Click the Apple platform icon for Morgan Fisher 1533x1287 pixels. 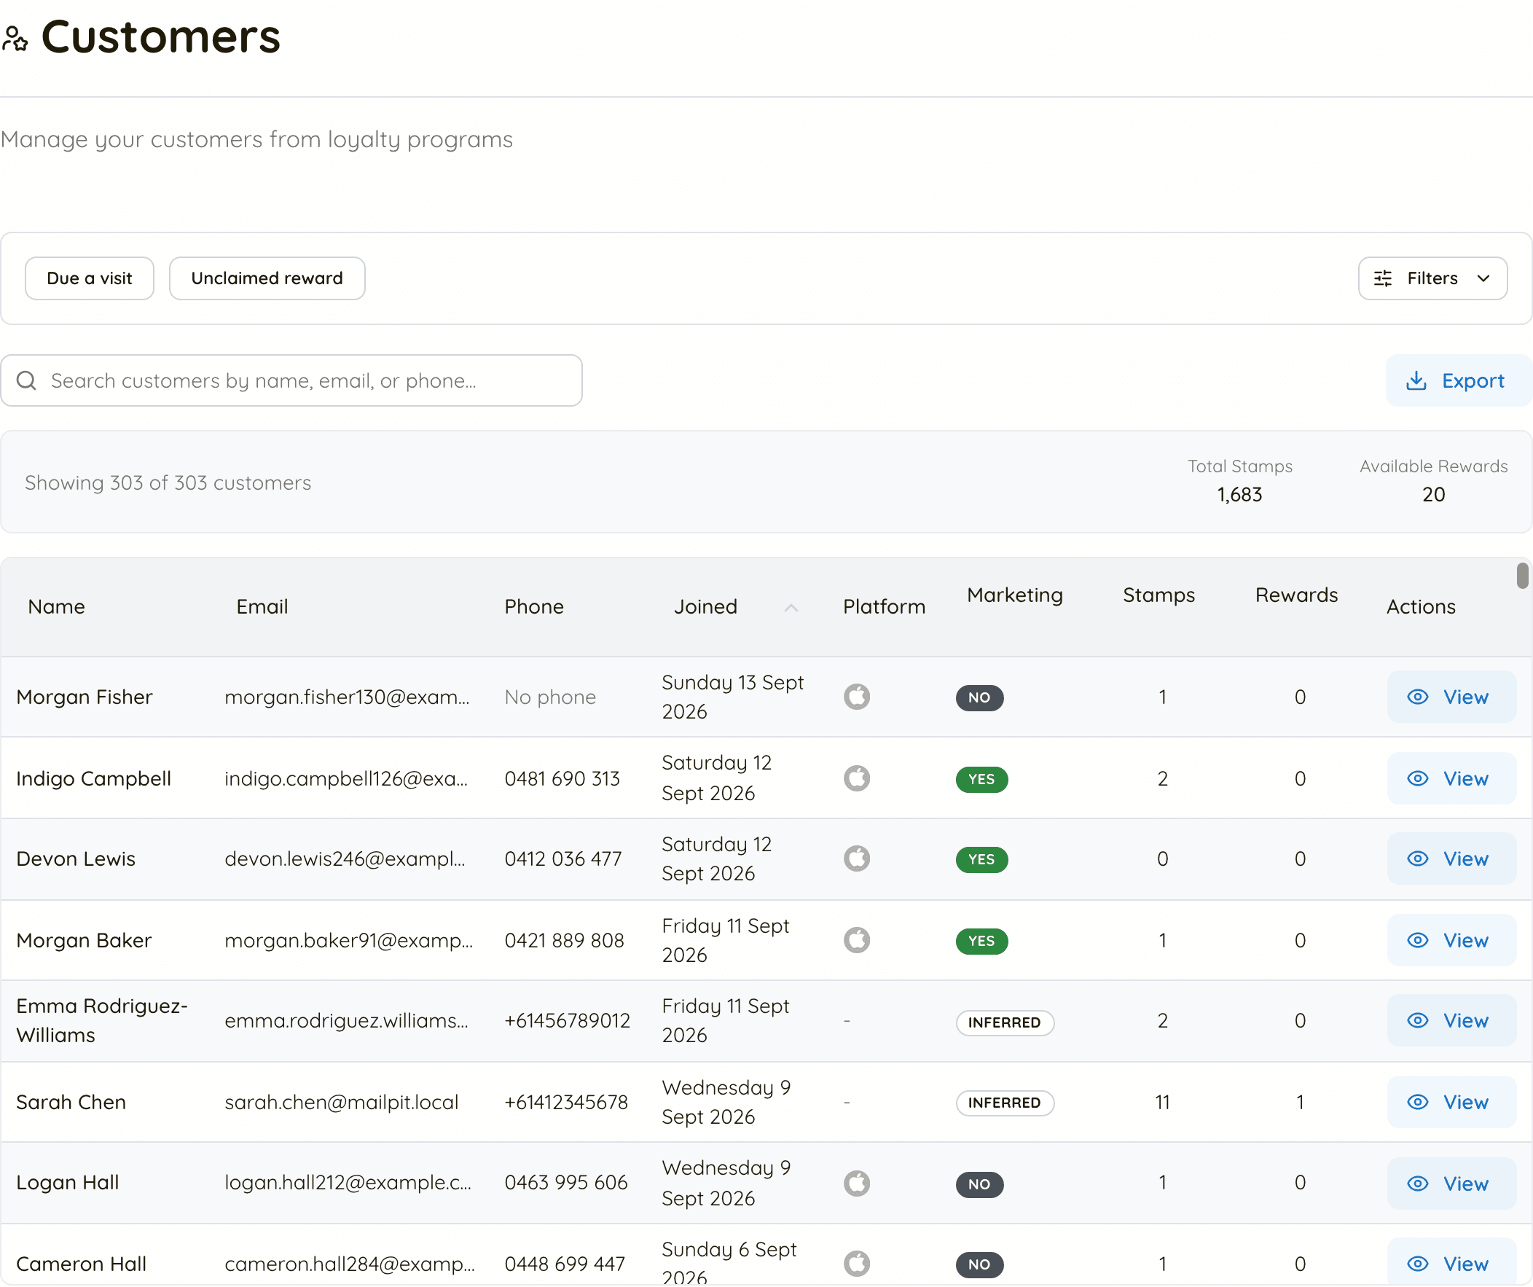856,697
